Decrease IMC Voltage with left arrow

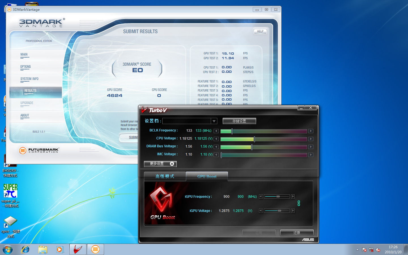coord(216,155)
